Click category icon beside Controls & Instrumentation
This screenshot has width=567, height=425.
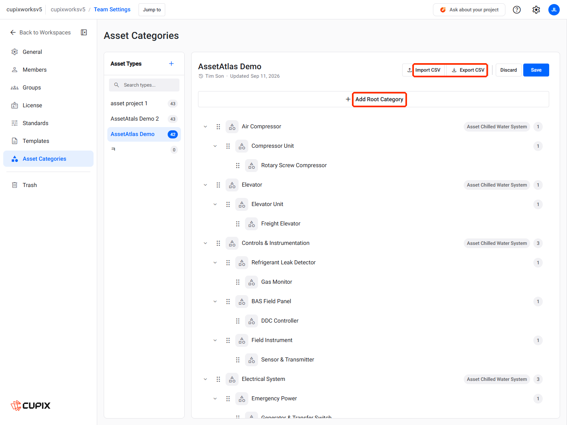pos(232,243)
